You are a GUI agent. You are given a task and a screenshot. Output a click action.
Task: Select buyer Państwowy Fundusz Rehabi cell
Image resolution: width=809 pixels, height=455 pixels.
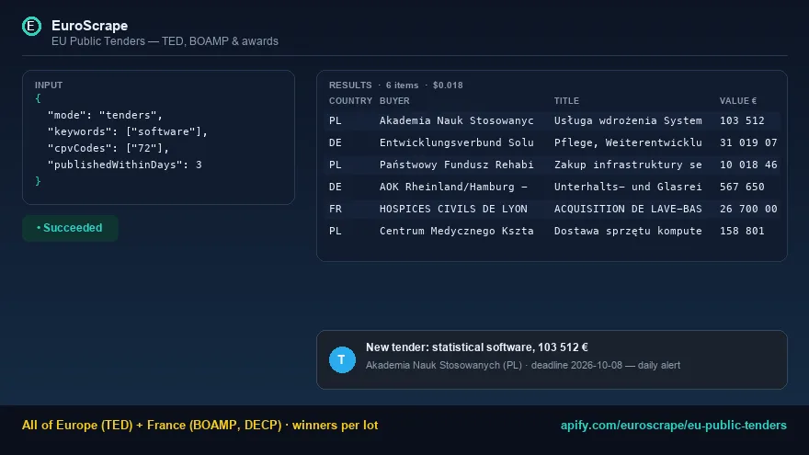pyautogui.click(x=457, y=165)
